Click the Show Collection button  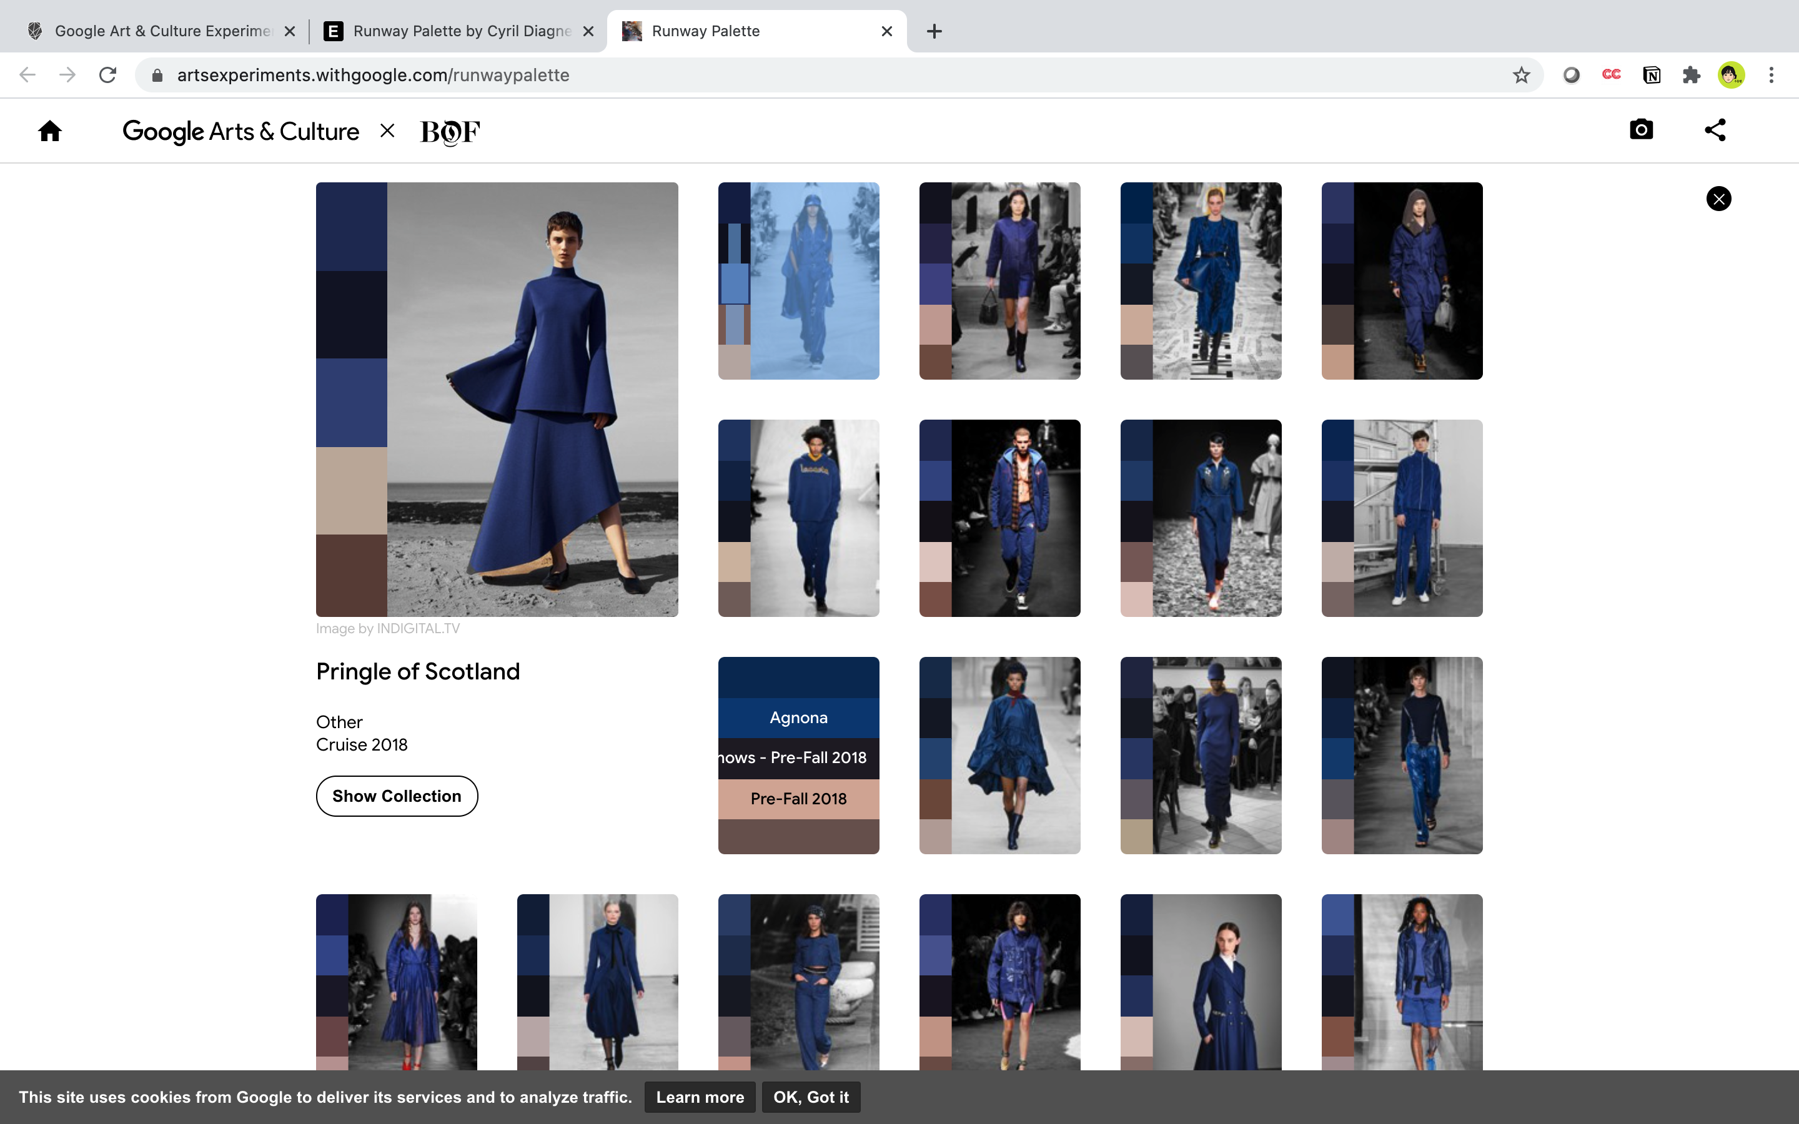coord(396,796)
